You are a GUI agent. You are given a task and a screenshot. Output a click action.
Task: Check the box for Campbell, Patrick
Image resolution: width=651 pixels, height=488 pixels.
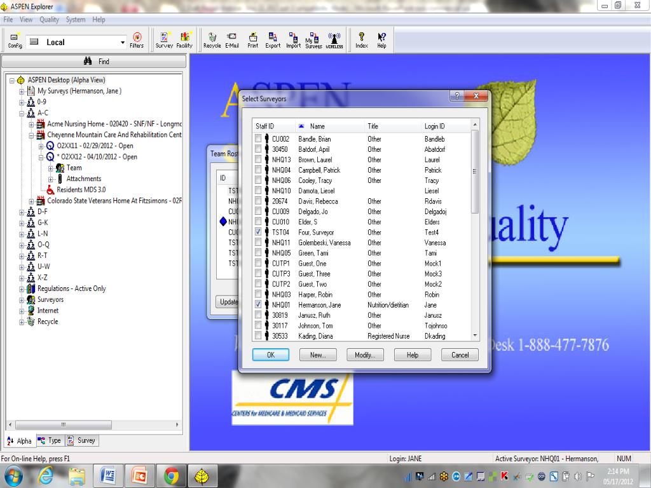258,170
